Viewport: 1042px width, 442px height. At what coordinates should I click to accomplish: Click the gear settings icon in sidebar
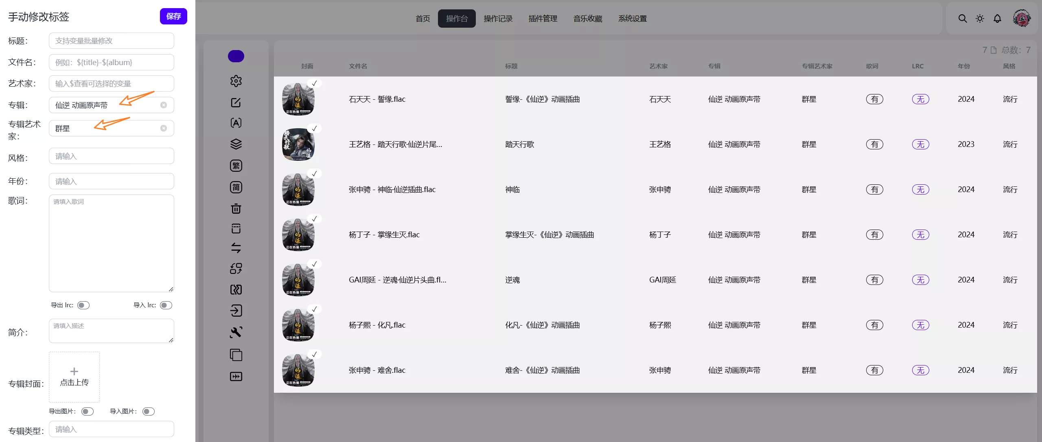236,81
